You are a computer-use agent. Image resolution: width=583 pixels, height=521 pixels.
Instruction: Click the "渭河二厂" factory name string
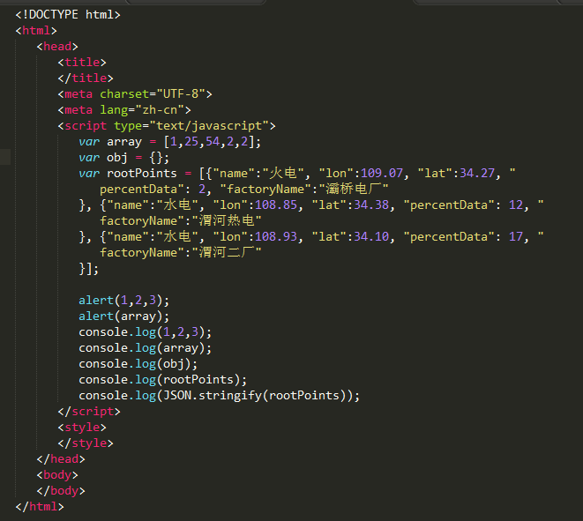pyautogui.click(x=227, y=253)
